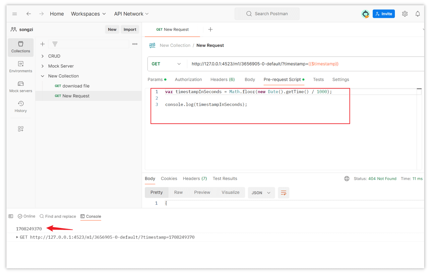Expand the CRUD collection
Image resolution: width=429 pixels, height=274 pixels.
coord(43,56)
